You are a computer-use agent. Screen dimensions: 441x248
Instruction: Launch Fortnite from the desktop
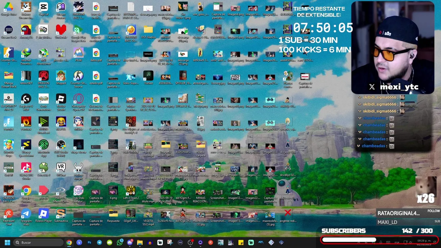click(x=9, y=124)
